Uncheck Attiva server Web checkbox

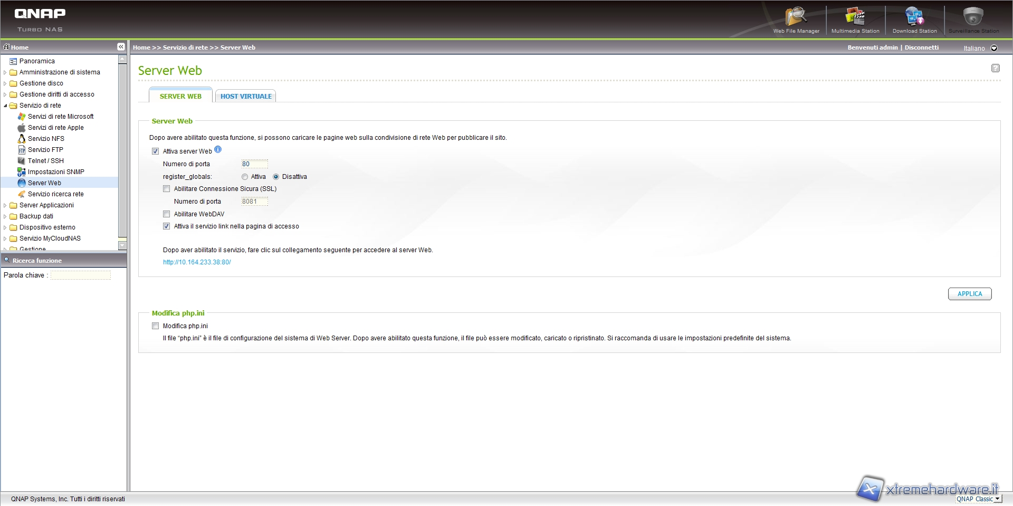(x=155, y=151)
